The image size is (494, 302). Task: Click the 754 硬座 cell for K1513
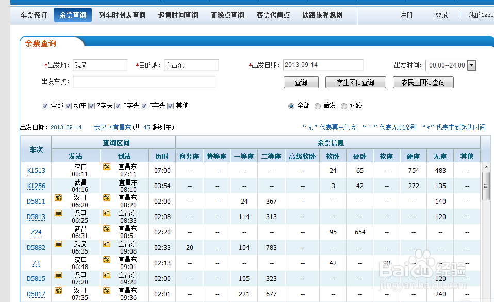coord(414,171)
